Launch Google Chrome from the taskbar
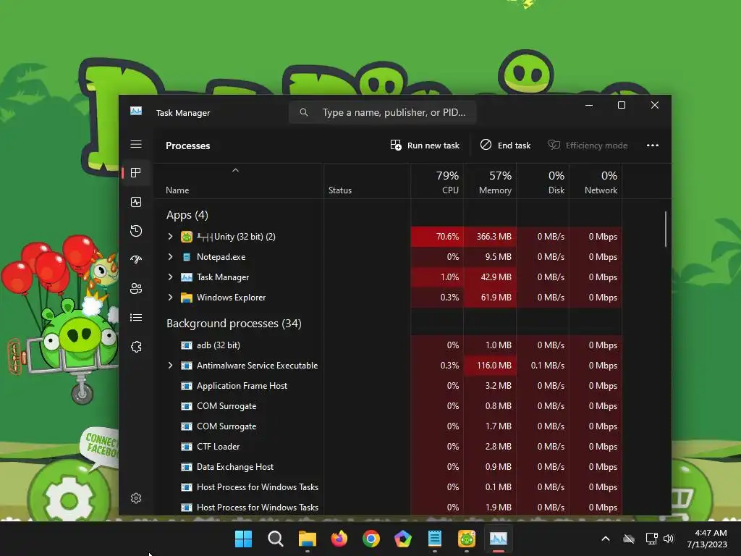Image resolution: width=741 pixels, height=556 pixels. [x=371, y=539]
